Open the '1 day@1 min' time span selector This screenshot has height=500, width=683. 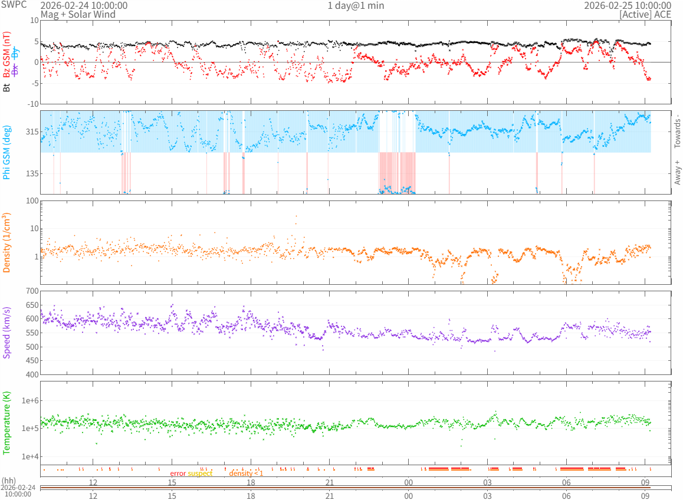click(x=354, y=5)
